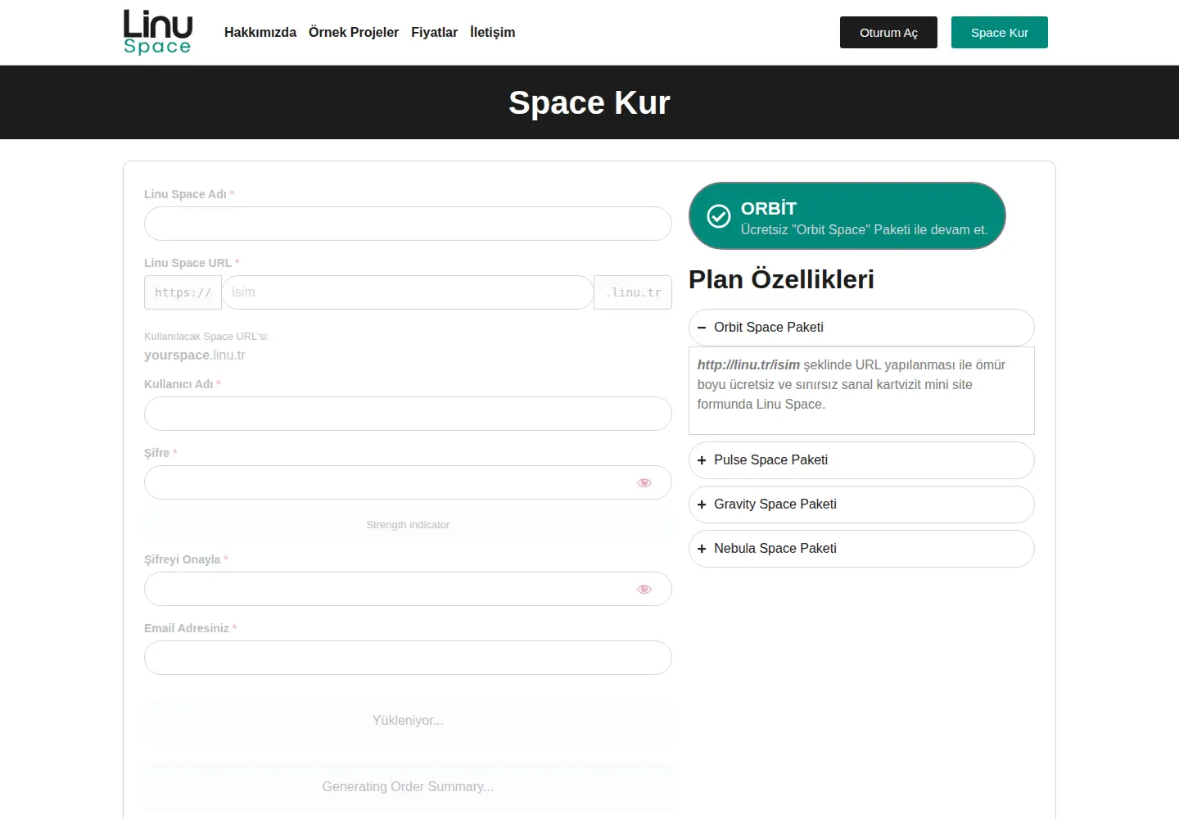The image size is (1179, 819).
Task: Focus the Email Adresiniz input field
Action: coord(408,658)
